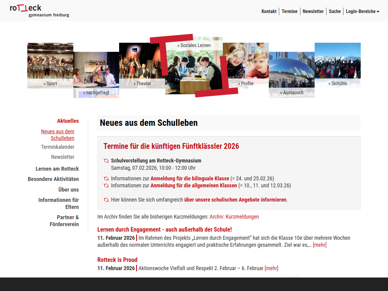Viewport: 388px width, 291px height.
Task: Select the Profile image tile
Action: pyautogui.click(x=246, y=65)
